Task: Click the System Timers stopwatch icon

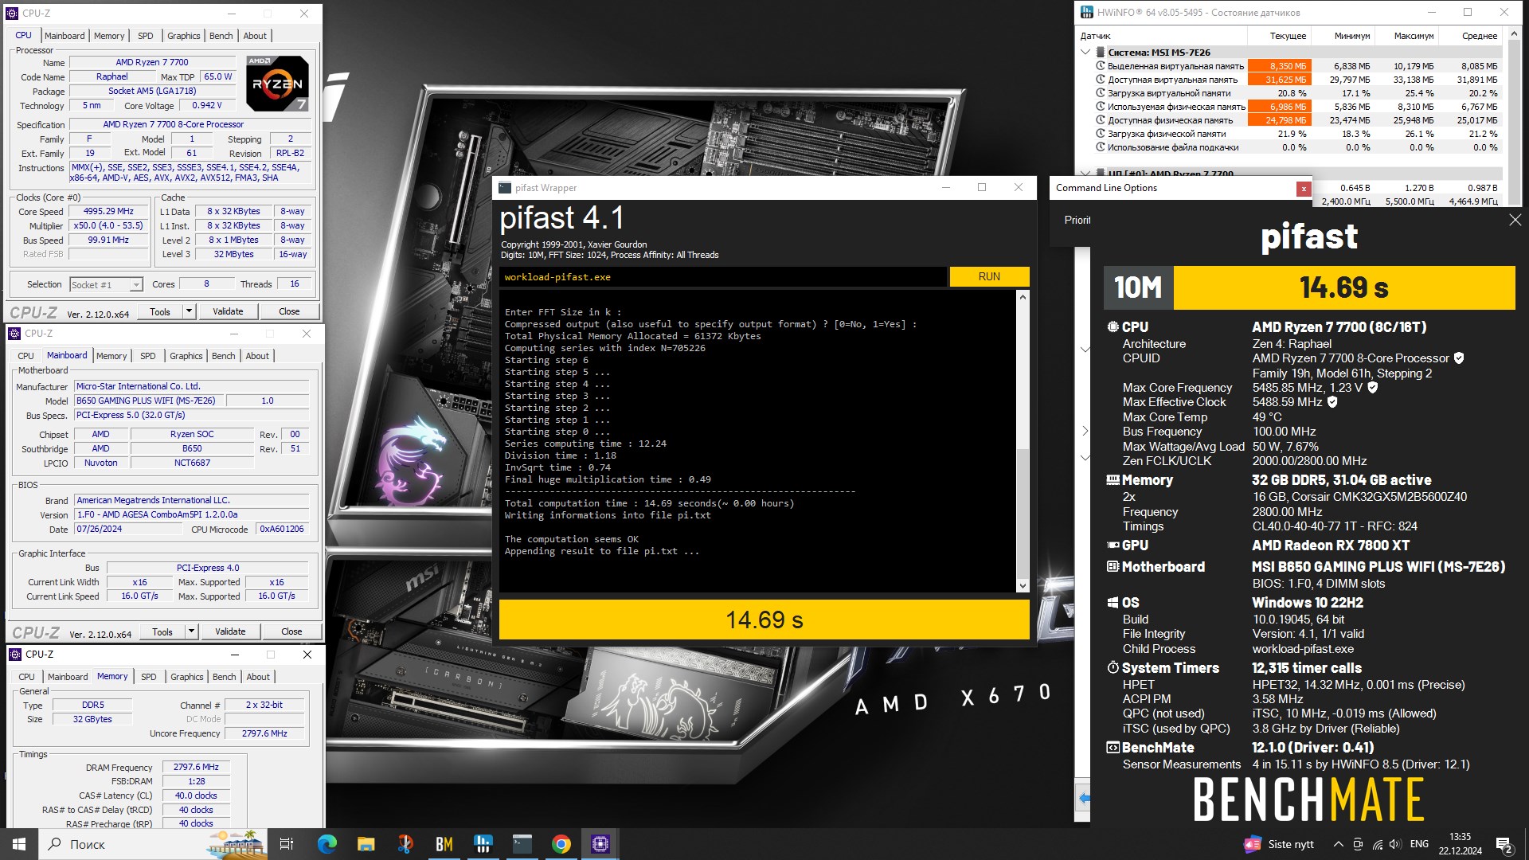Action: [1113, 668]
